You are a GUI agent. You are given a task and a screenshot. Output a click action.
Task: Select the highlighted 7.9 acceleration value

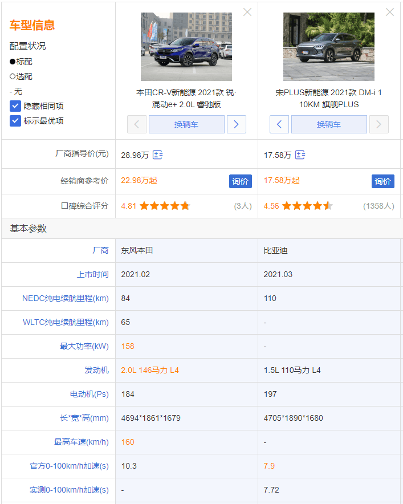269,466
